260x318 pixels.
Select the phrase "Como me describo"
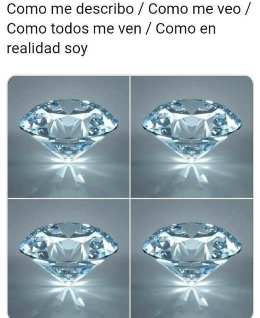point(70,9)
